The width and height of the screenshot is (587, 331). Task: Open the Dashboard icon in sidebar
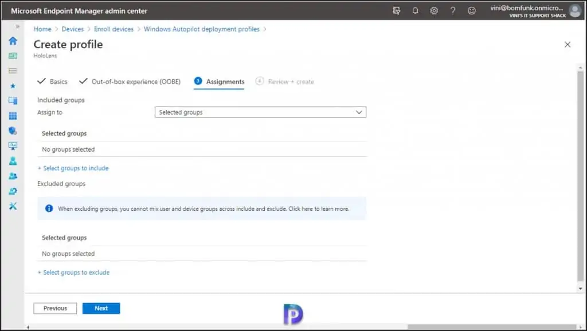(x=13, y=56)
